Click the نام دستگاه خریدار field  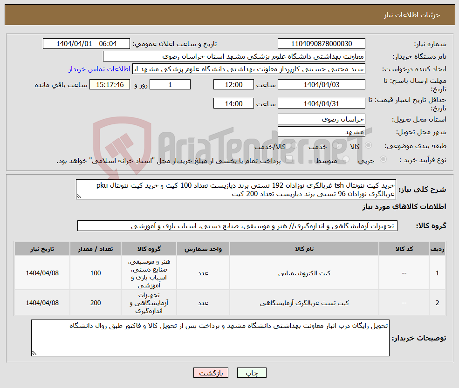(x=234, y=56)
